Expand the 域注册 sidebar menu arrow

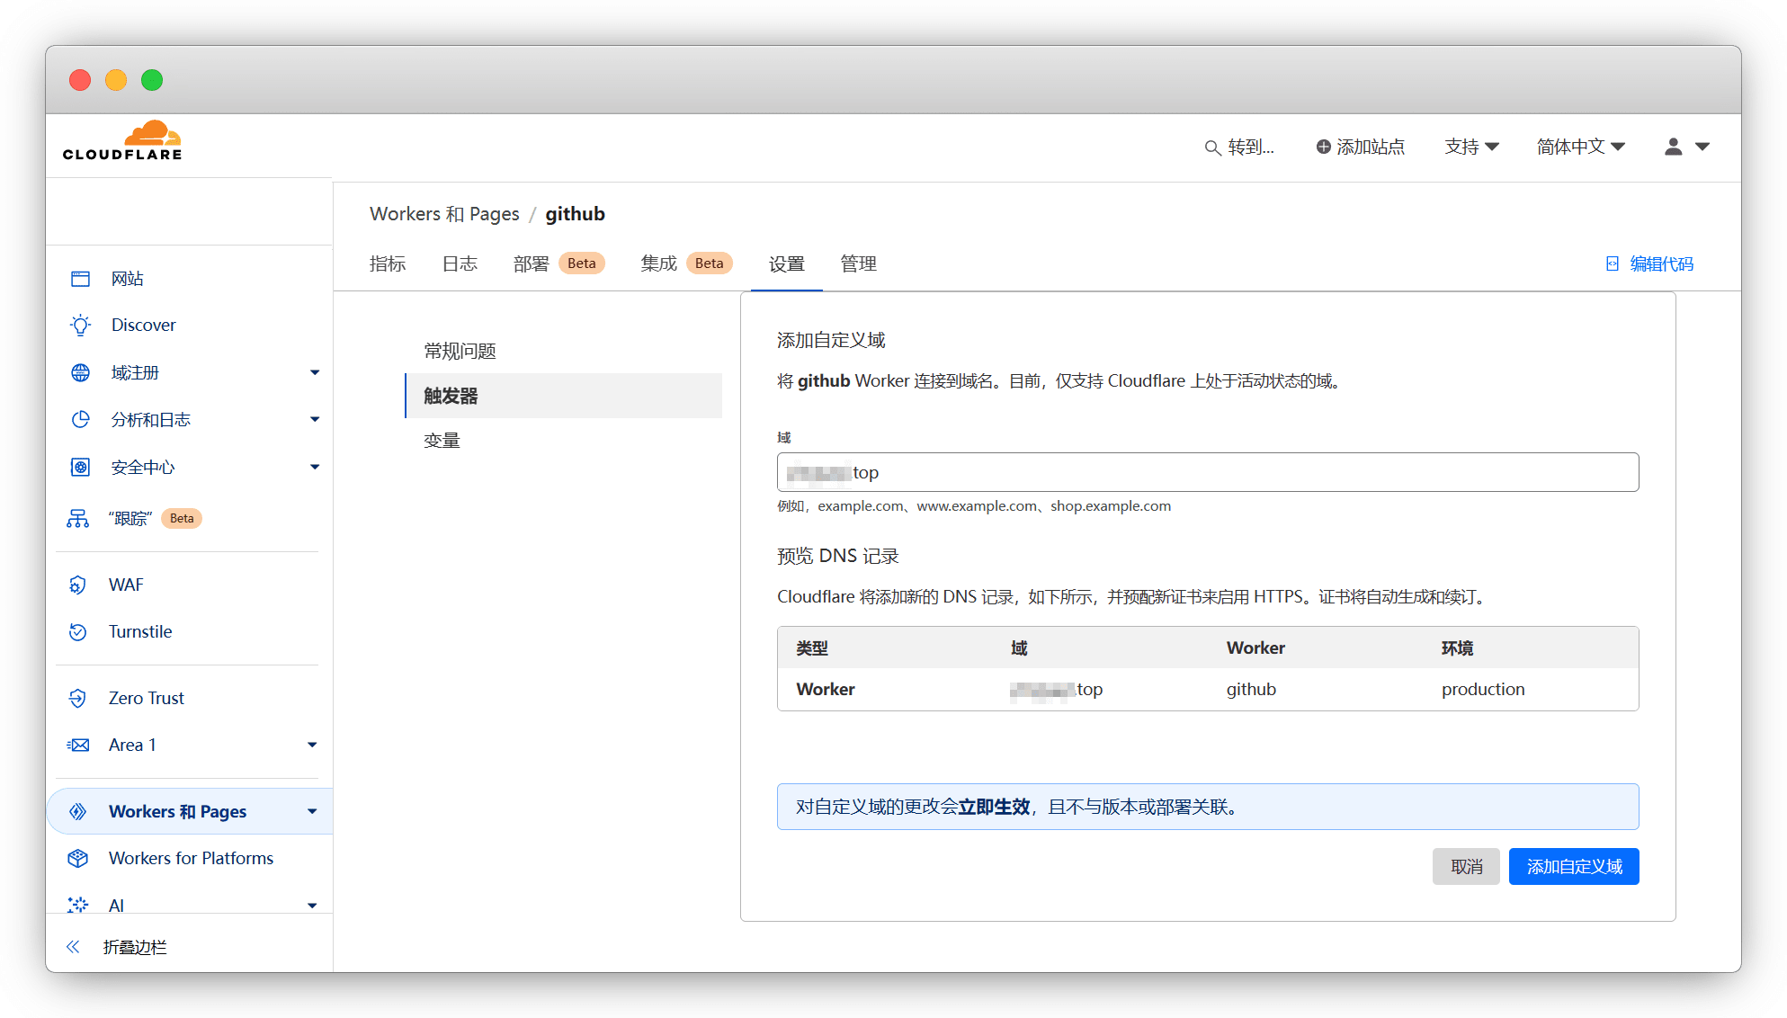coord(315,372)
